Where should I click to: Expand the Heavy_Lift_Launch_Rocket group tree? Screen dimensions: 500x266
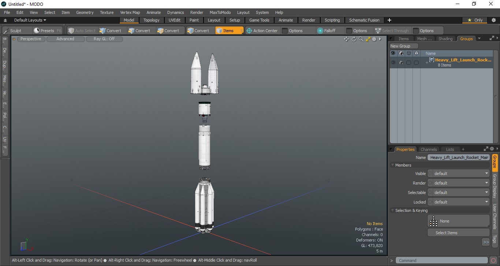pyautogui.click(x=427, y=63)
